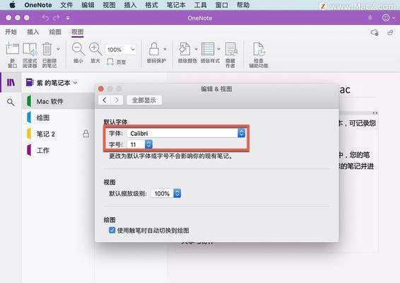The image size is (400, 283).
Task: Open a new window from the ribbon
Action: (12, 55)
